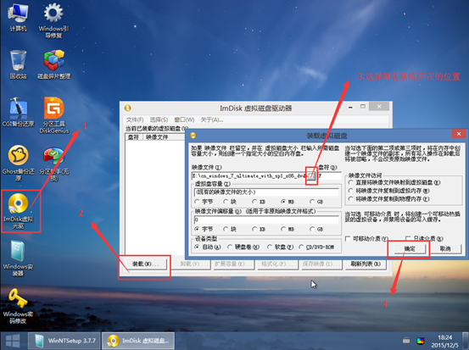This screenshot has width=469, height=350.
Task: Select 硬盘卷(H) device type
Action: click(243, 247)
